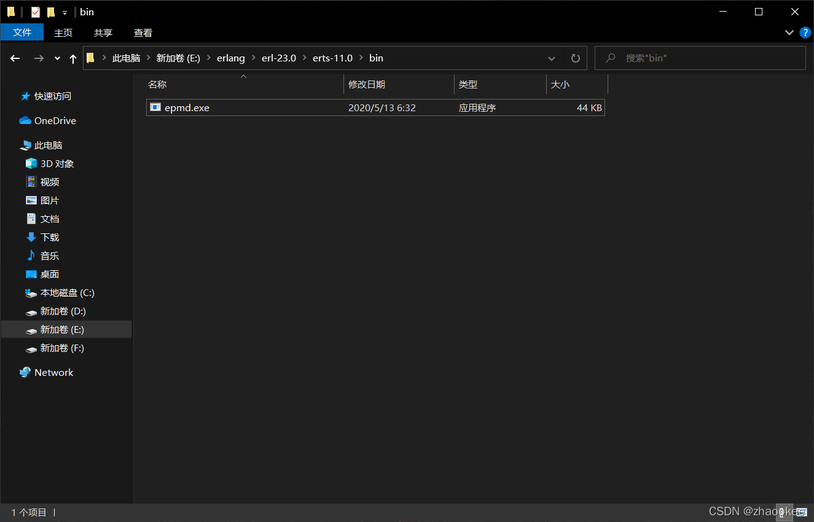The image size is (814, 522).
Task: Click the bin breadcrumb in the address bar
Action: (x=376, y=58)
